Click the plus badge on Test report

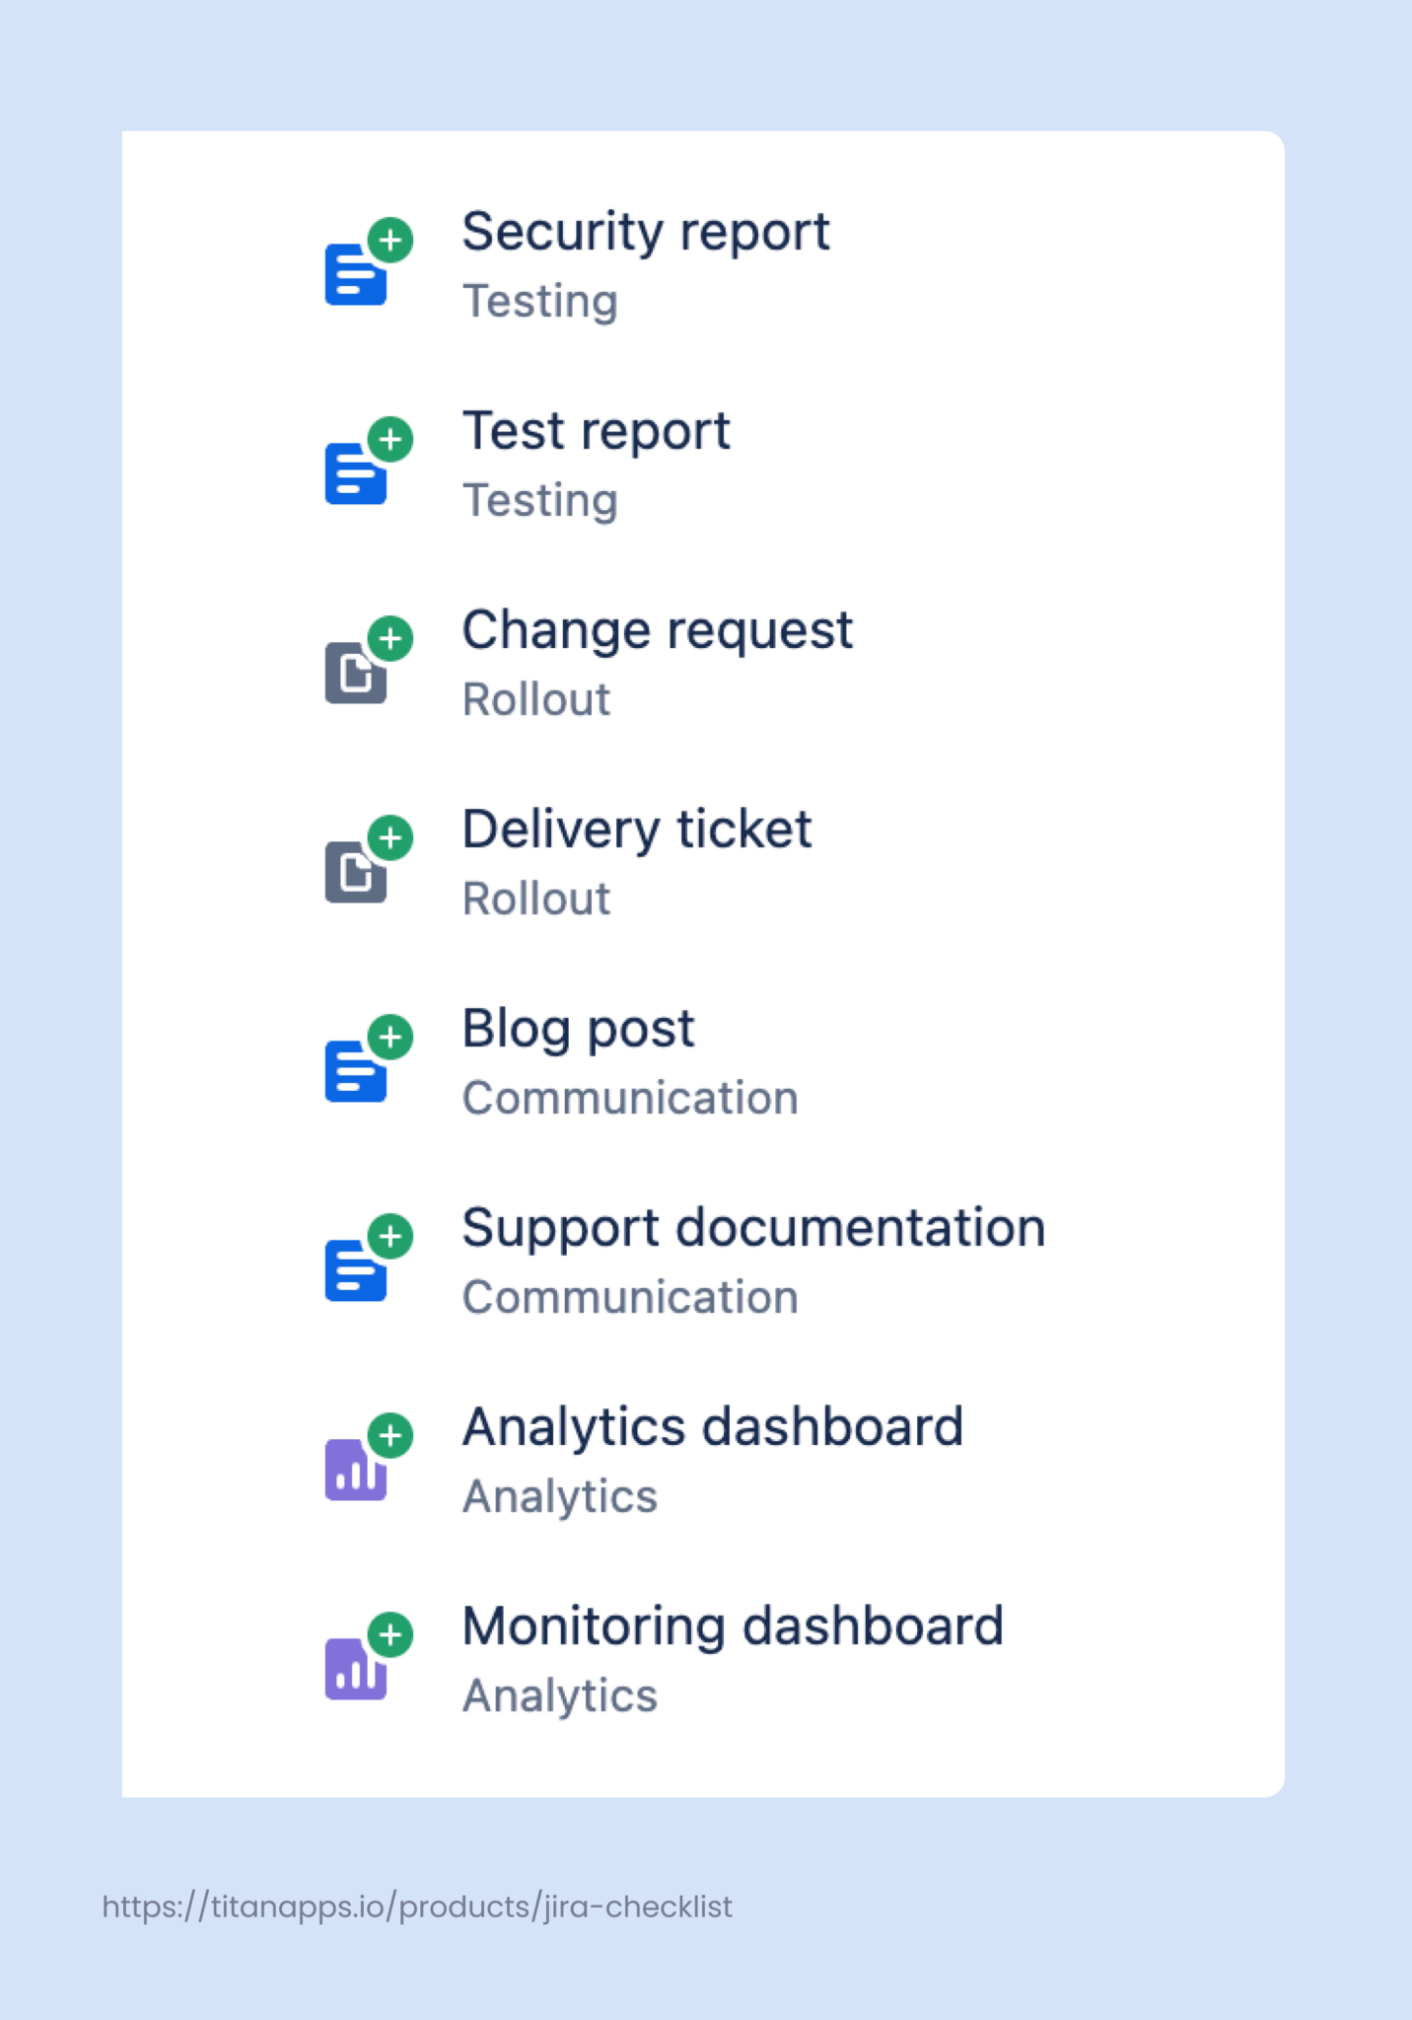pyautogui.click(x=391, y=439)
